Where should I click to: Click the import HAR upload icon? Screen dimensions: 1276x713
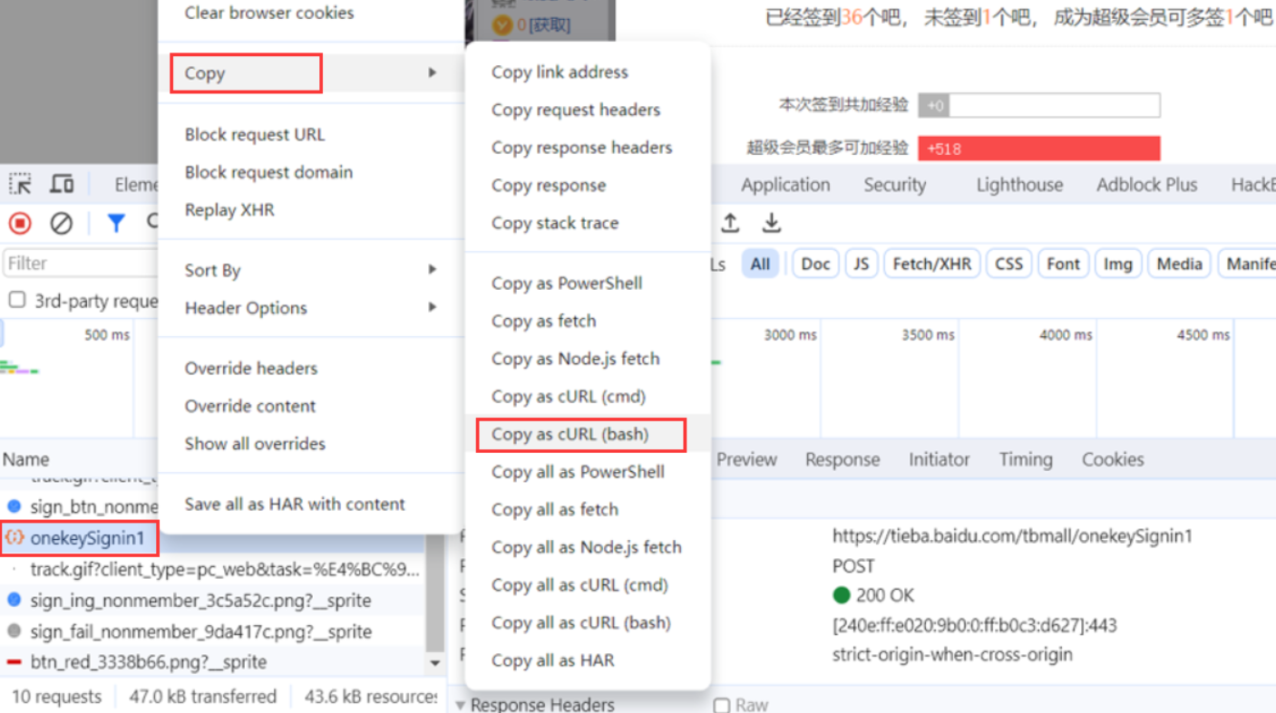[730, 223]
